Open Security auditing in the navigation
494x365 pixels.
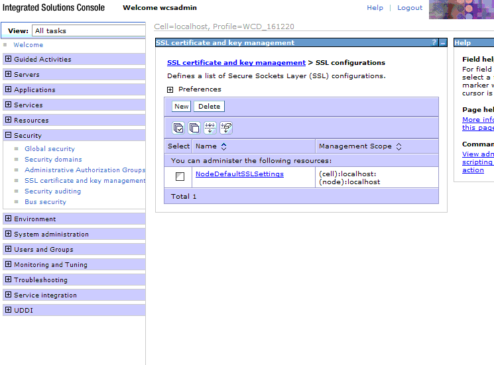tap(52, 191)
